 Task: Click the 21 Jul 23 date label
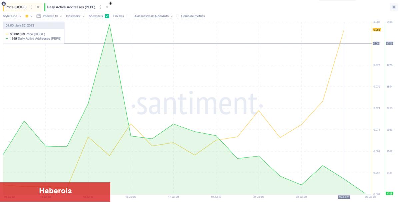pos(259,197)
